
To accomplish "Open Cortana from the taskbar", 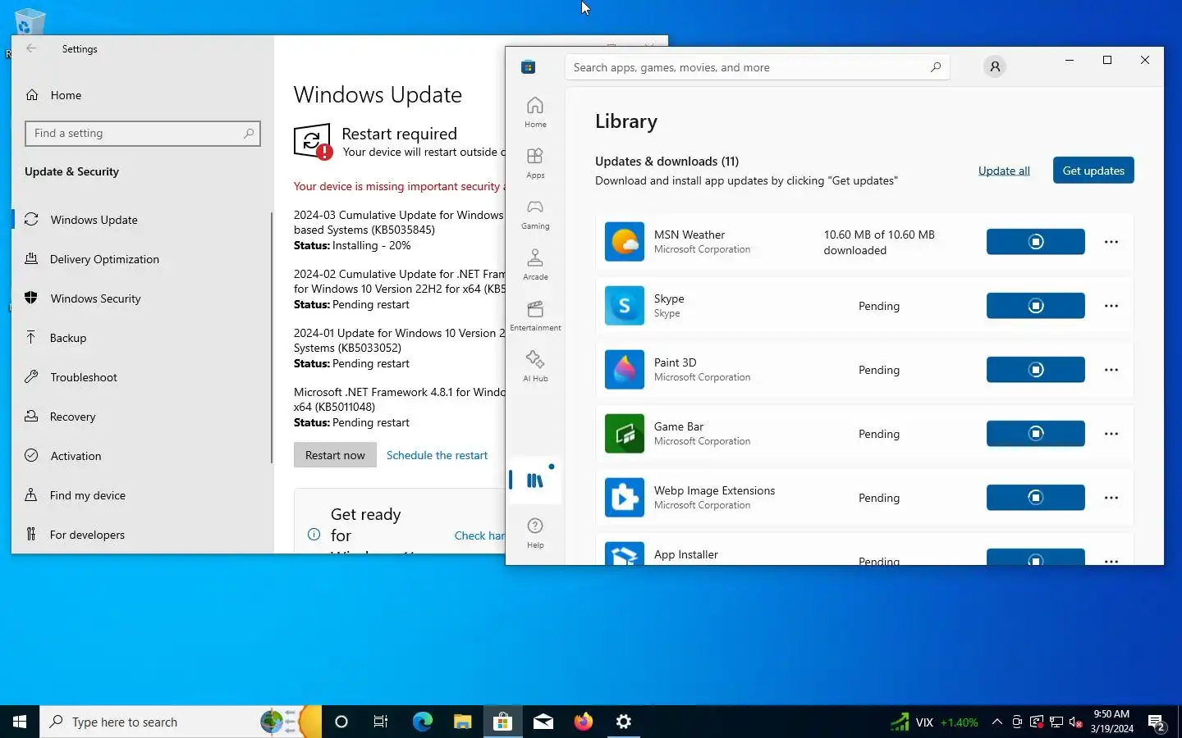I will click(341, 722).
